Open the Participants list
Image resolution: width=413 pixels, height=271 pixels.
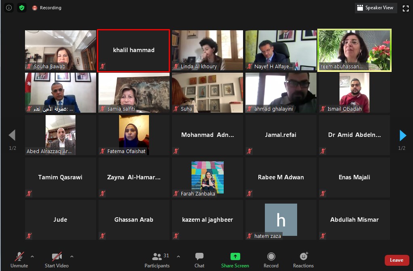(157, 260)
